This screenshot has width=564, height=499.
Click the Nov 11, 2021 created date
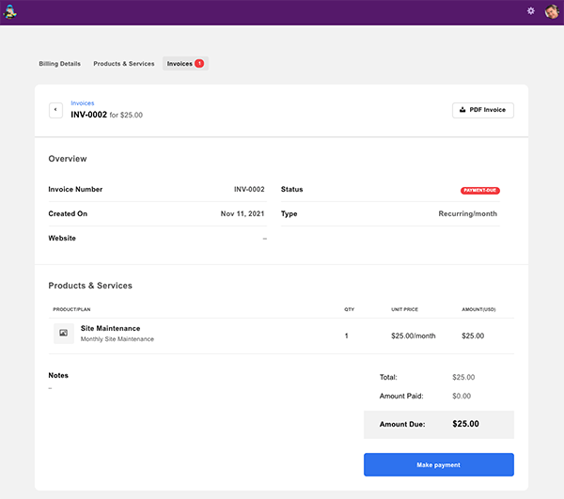coord(243,214)
